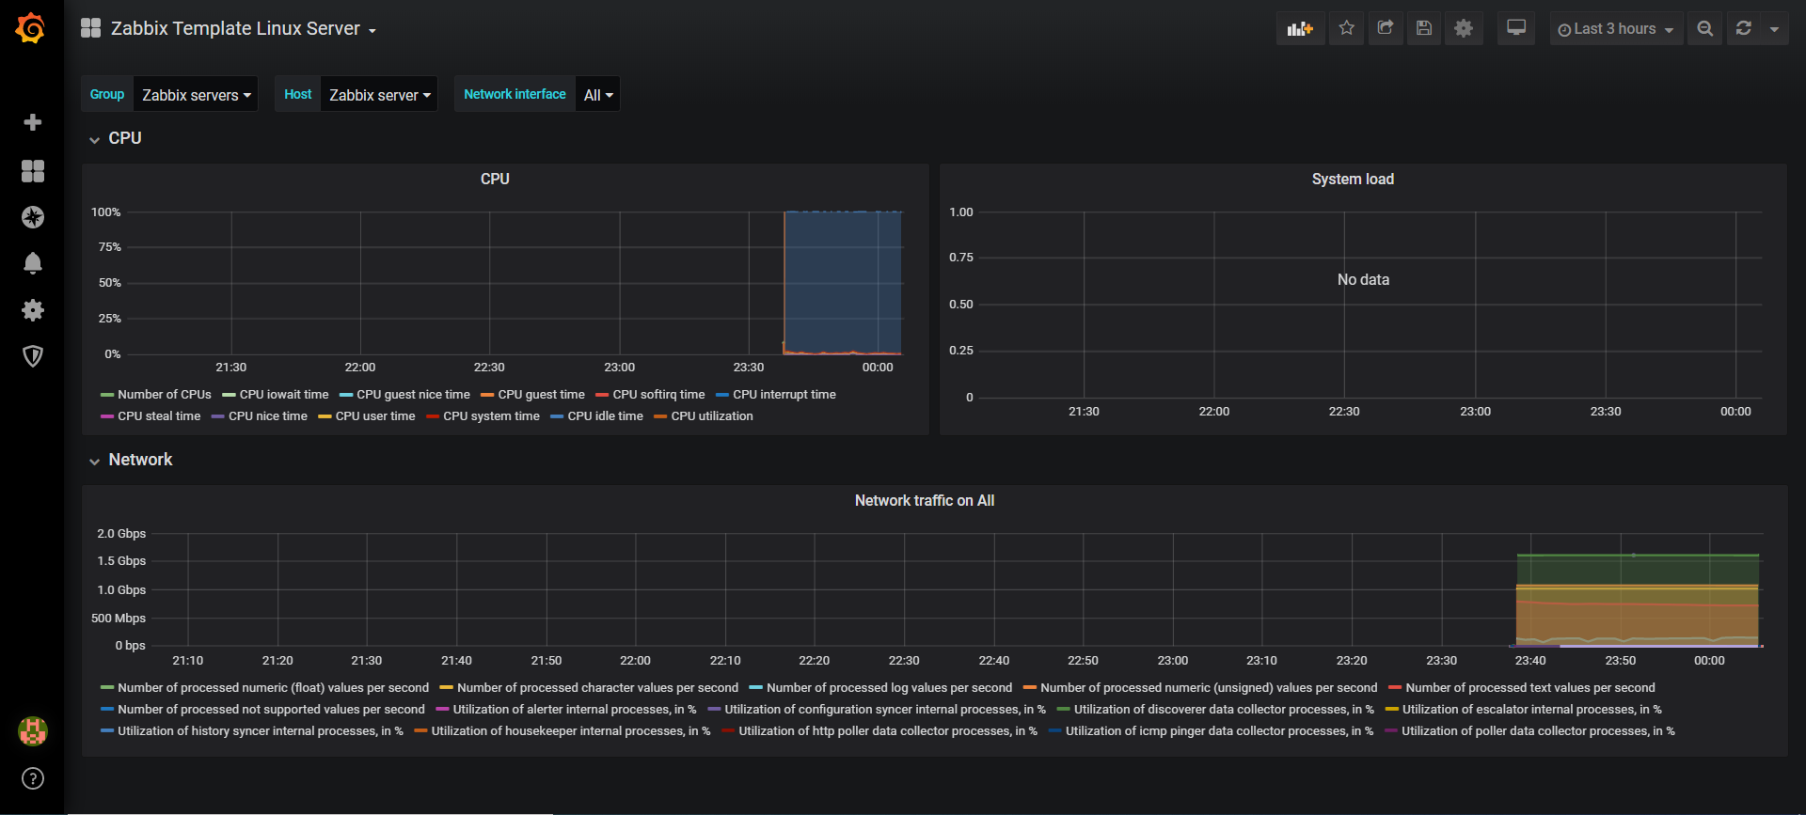
Task: Open the Dashboards icon in sidebar
Action: click(x=33, y=170)
